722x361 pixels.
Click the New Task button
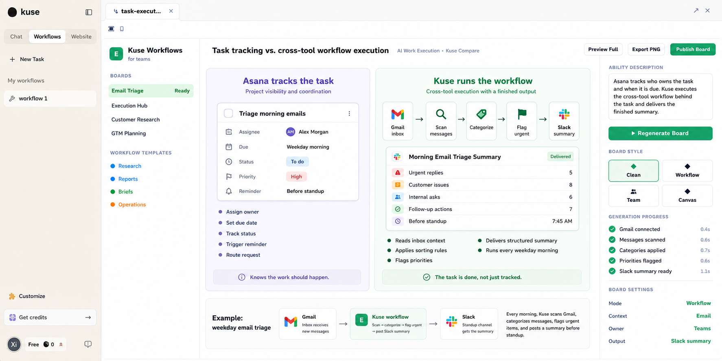(x=27, y=59)
